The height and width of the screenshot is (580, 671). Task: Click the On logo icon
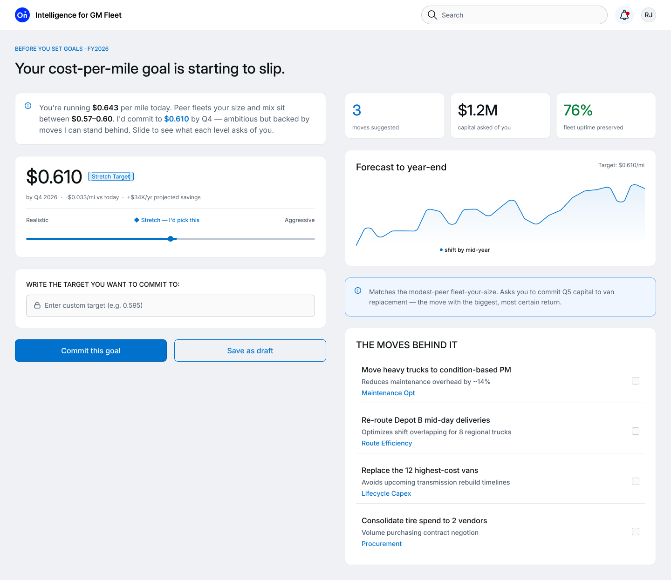pyautogui.click(x=22, y=15)
